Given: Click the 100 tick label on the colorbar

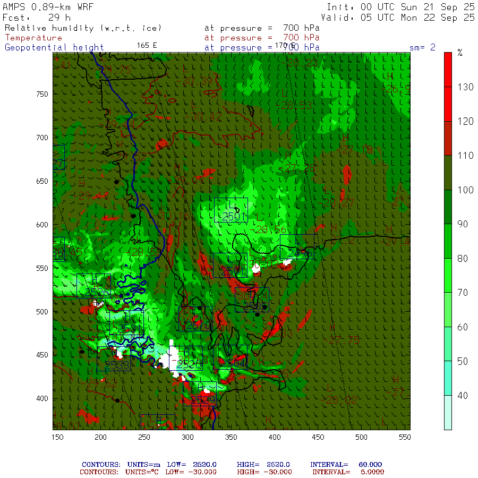Looking at the screenshot, I should 465,190.
